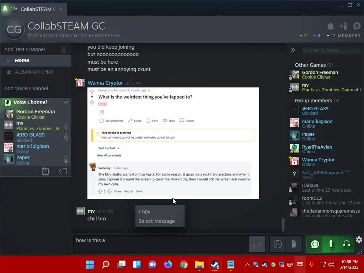
Task: Click mv's username in chat
Action: point(91,211)
